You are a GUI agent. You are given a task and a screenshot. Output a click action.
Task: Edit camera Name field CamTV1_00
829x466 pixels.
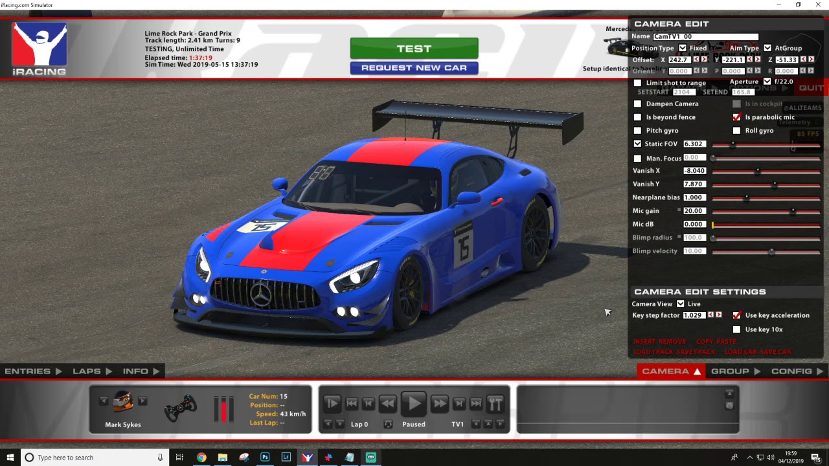click(x=705, y=37)
